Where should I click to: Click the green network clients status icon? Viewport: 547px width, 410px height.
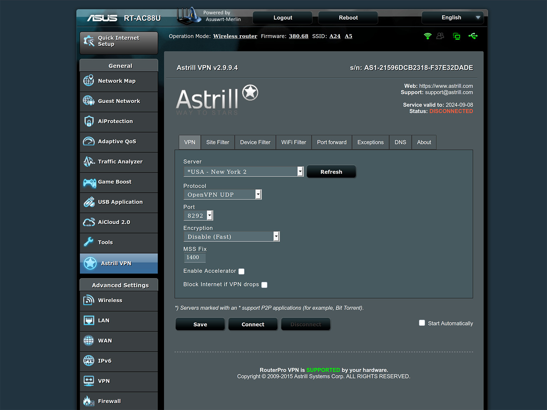[456, 36]
